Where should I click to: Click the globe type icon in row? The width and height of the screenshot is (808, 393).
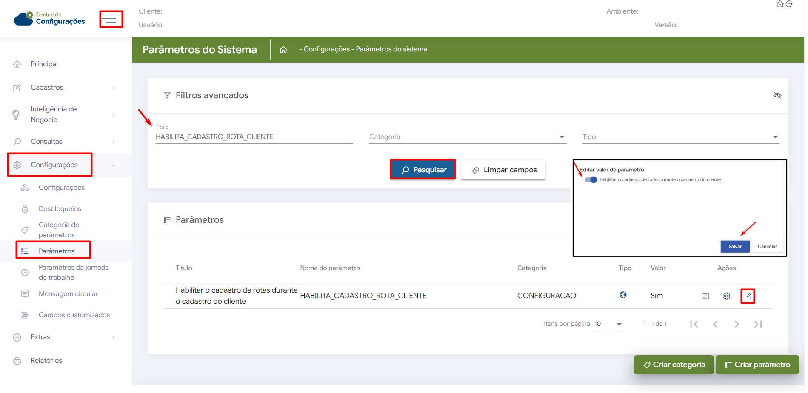(x=623, y=295)
